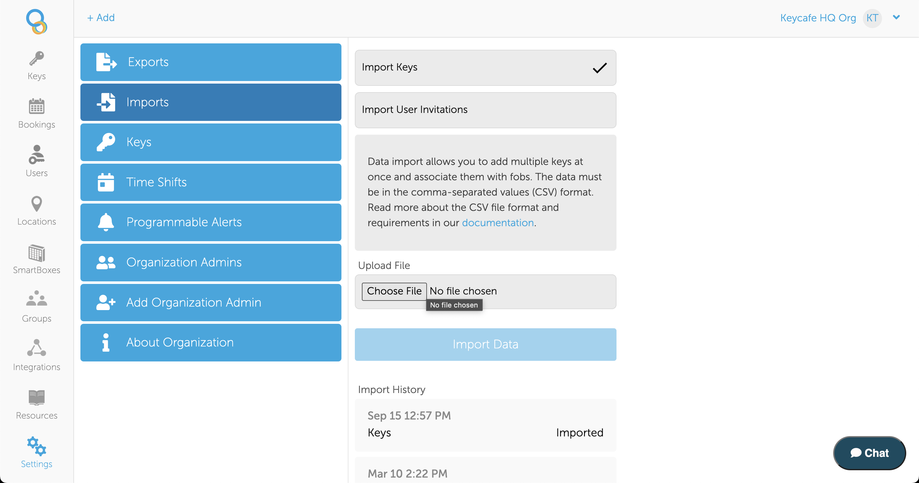Open About Organization menu item
This screenshot has width=919, height=483.
[x=211, y=342]
